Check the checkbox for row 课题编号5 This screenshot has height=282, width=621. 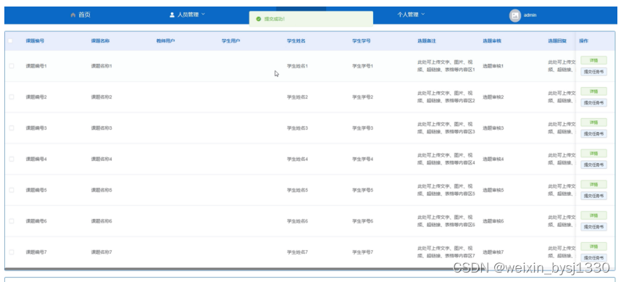click(x=11, y=190)
